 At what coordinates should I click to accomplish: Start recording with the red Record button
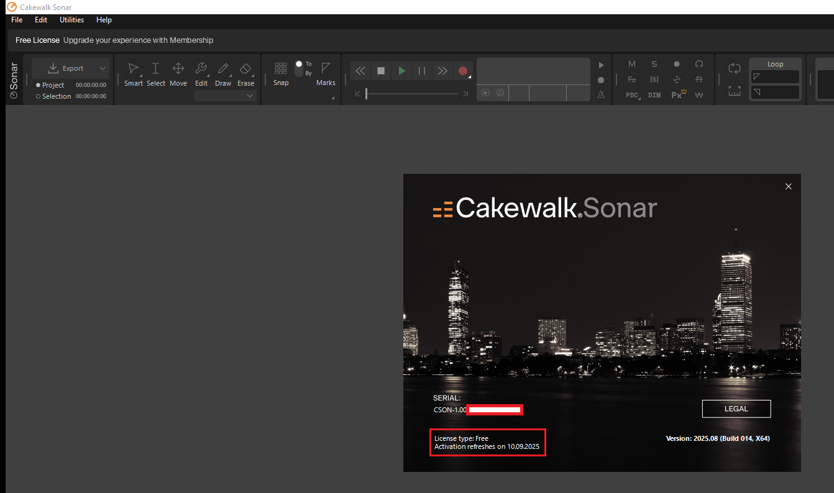tap(462, 71)
